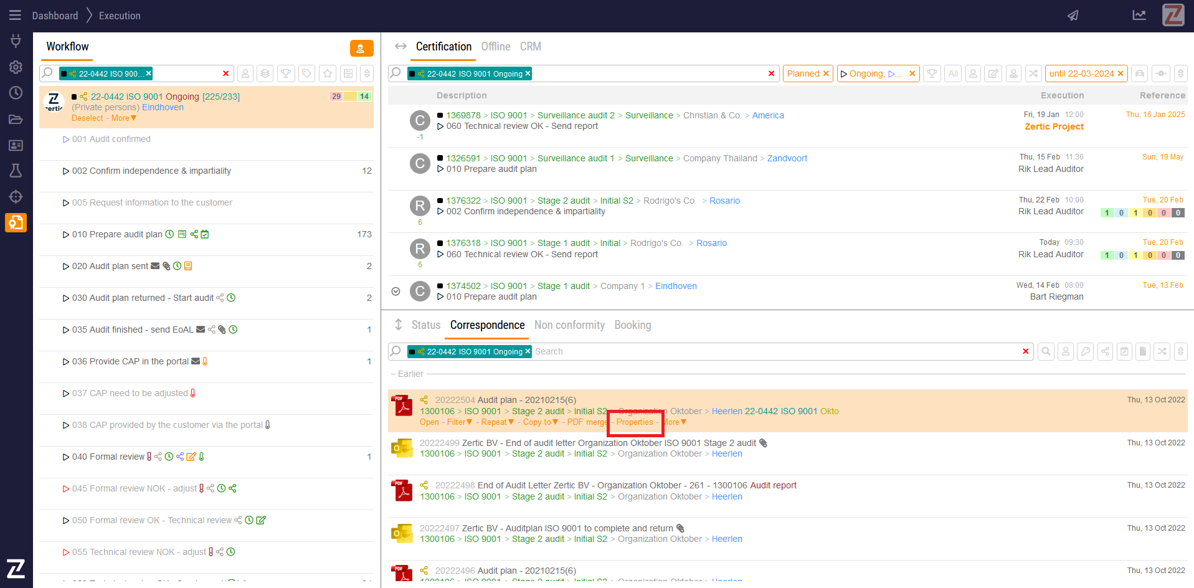This screenshot has height=588, width=1194.
Task: Open the clock icon in left sidebar
Action: click(16, 93)
